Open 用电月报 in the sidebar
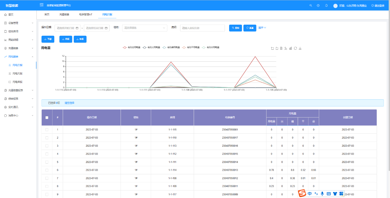The height and width of the screenshot is (198, 390). (x=18, y=74)
